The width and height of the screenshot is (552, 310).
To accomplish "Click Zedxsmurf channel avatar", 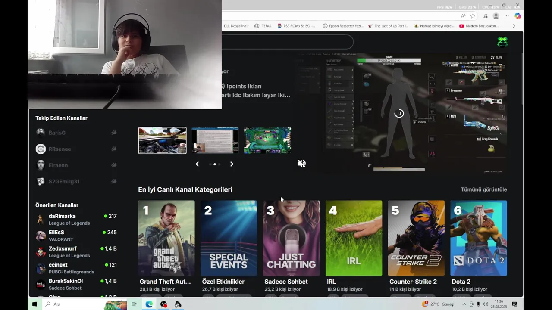I will click(41, 252).
